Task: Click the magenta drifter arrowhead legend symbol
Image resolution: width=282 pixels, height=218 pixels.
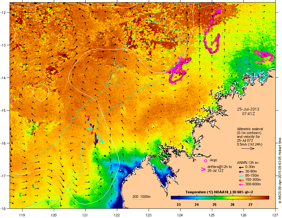Action: click(x=203, y=169)
